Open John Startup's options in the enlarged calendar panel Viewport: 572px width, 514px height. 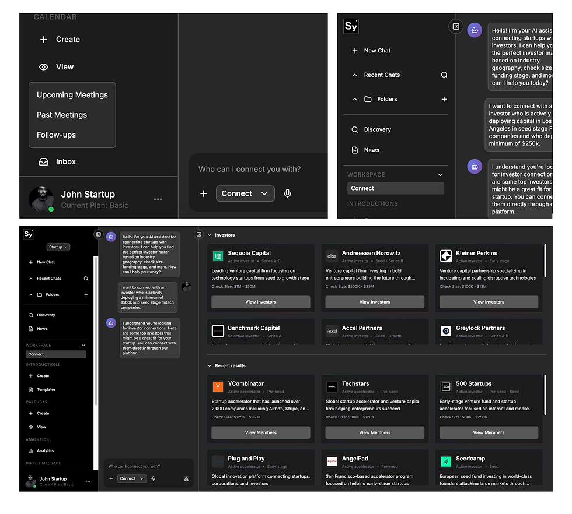click(x=158, y=199)
